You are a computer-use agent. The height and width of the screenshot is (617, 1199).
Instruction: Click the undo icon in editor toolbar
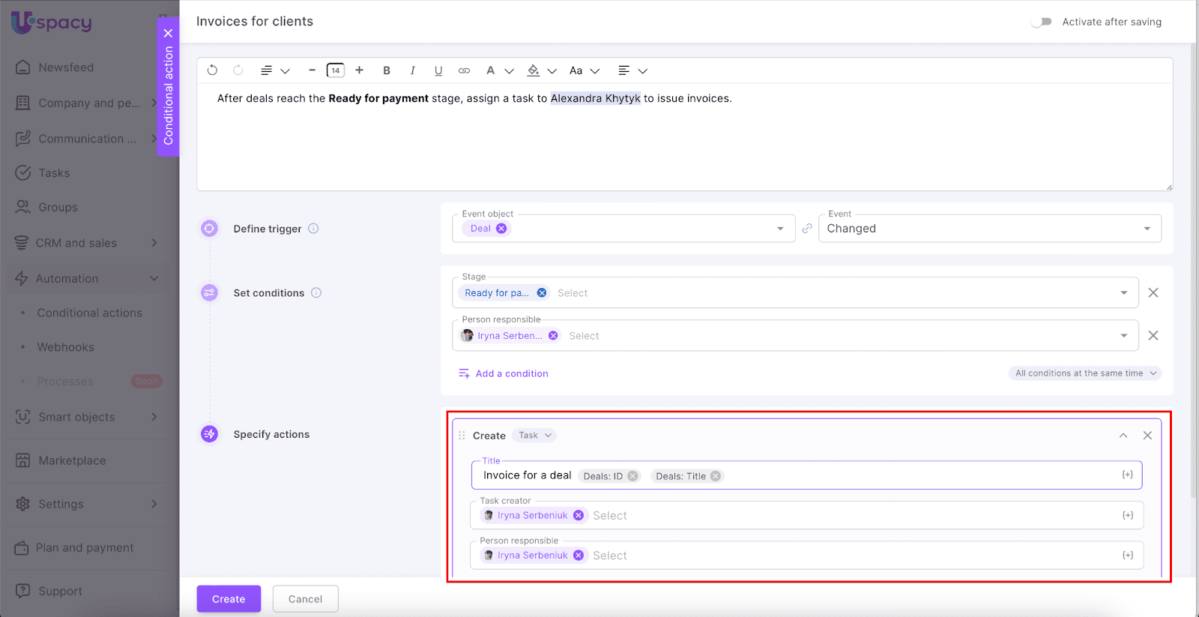coord(212,70)
